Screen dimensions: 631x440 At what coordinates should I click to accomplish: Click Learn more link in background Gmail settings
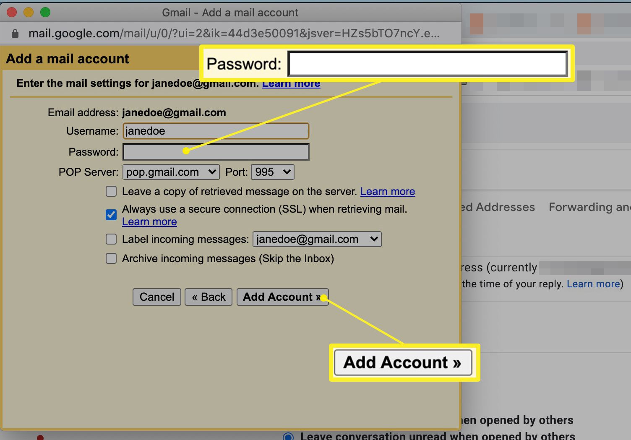tap(593, 284)
